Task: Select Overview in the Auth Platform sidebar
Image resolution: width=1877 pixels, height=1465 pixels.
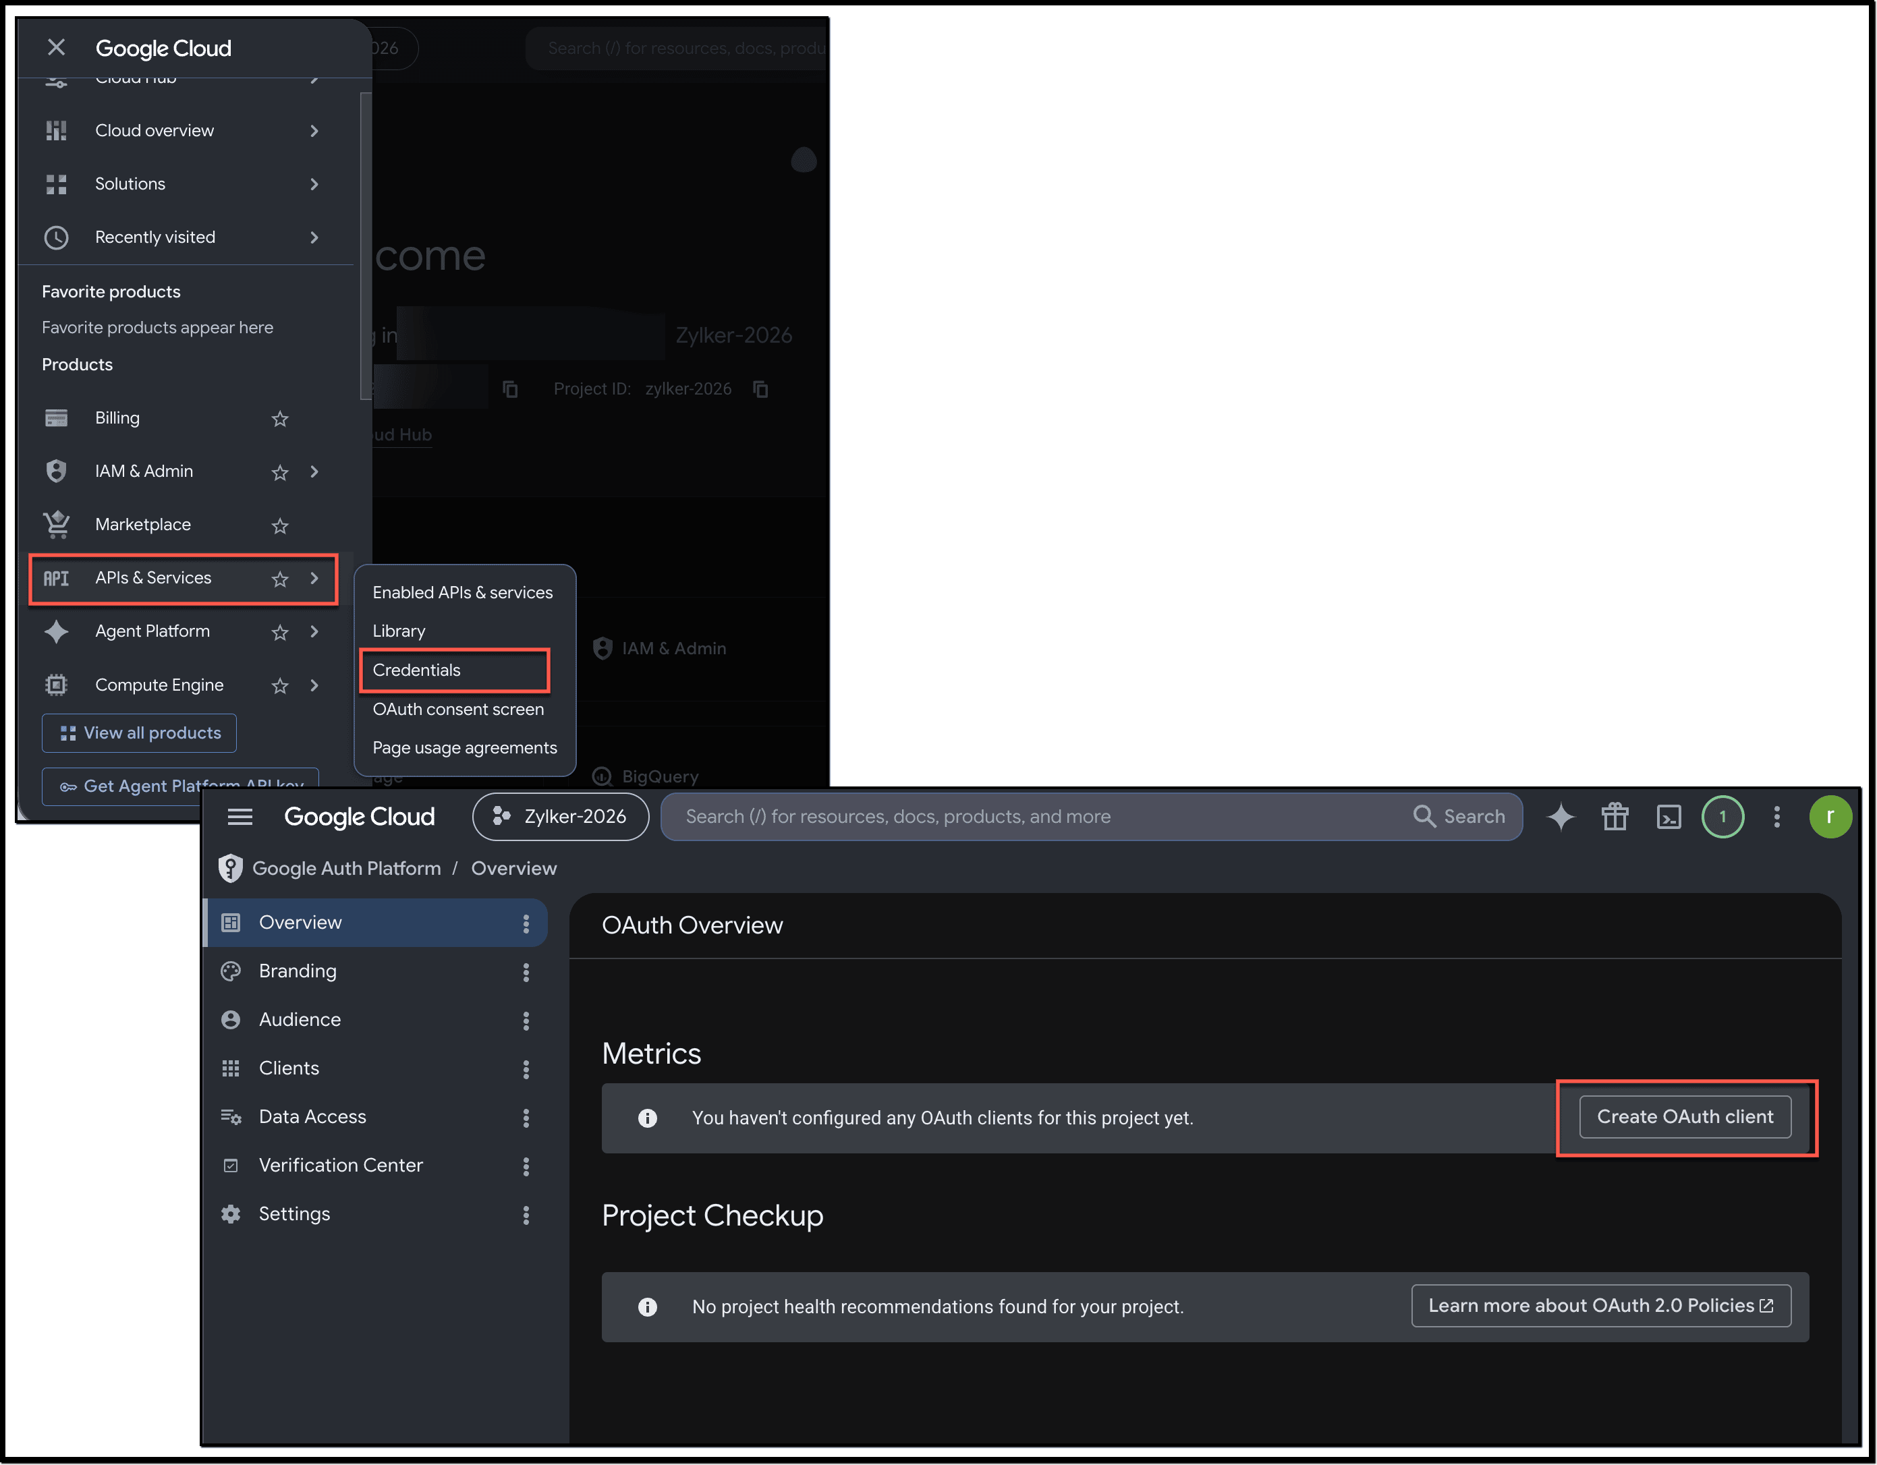Action: [x=376, y=923]
